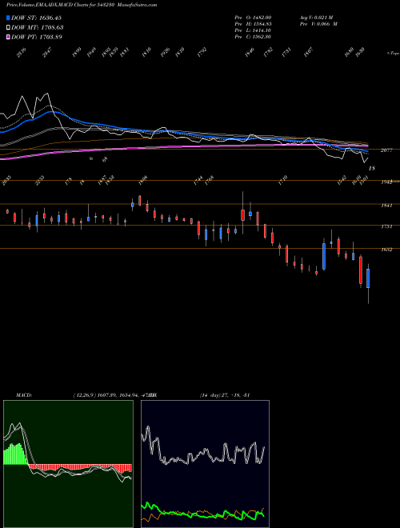Click the Avg V: 0.021 M value
400x528 pixels.
pos(316,18)
